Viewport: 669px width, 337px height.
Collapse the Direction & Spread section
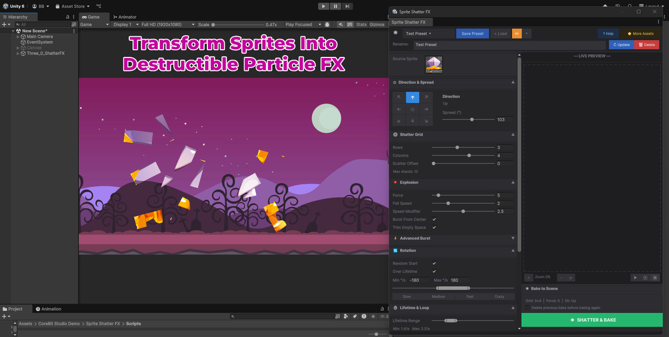point(513,82)
